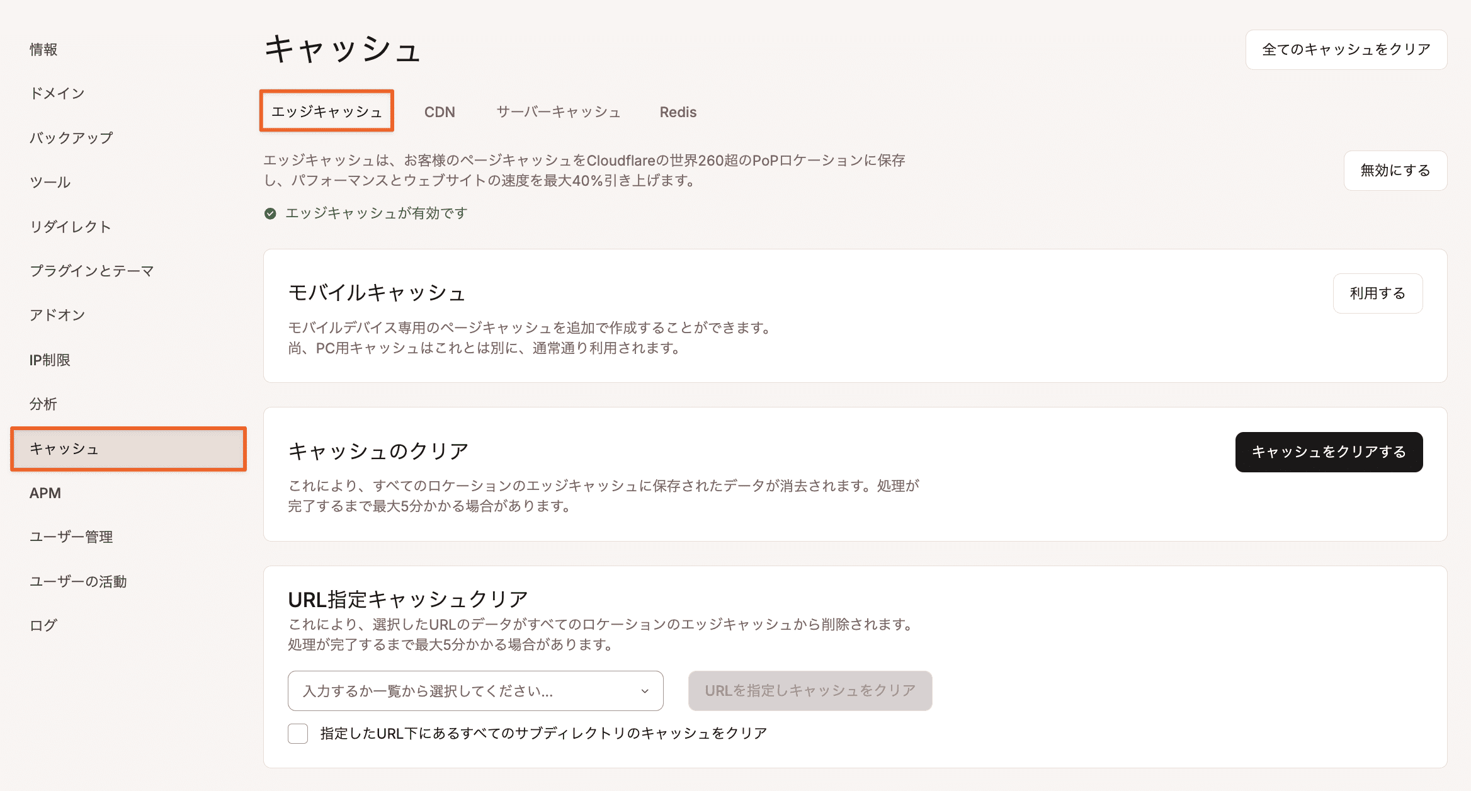Navigate to リダイレクト settings
The height and width of the screenshot is (791, 1471).
[71, 226]
